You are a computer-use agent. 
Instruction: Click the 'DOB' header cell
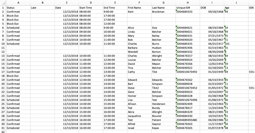212,8
